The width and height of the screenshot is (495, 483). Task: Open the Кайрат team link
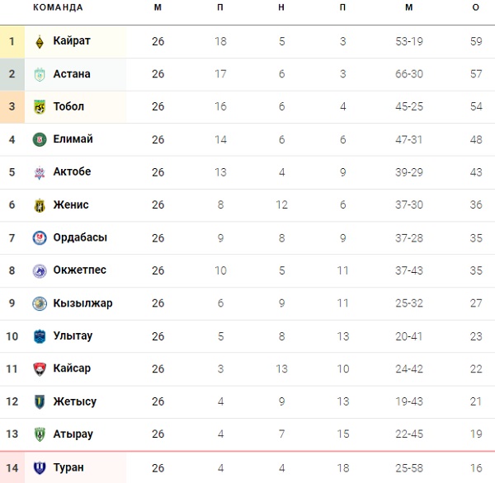(72, 41)
